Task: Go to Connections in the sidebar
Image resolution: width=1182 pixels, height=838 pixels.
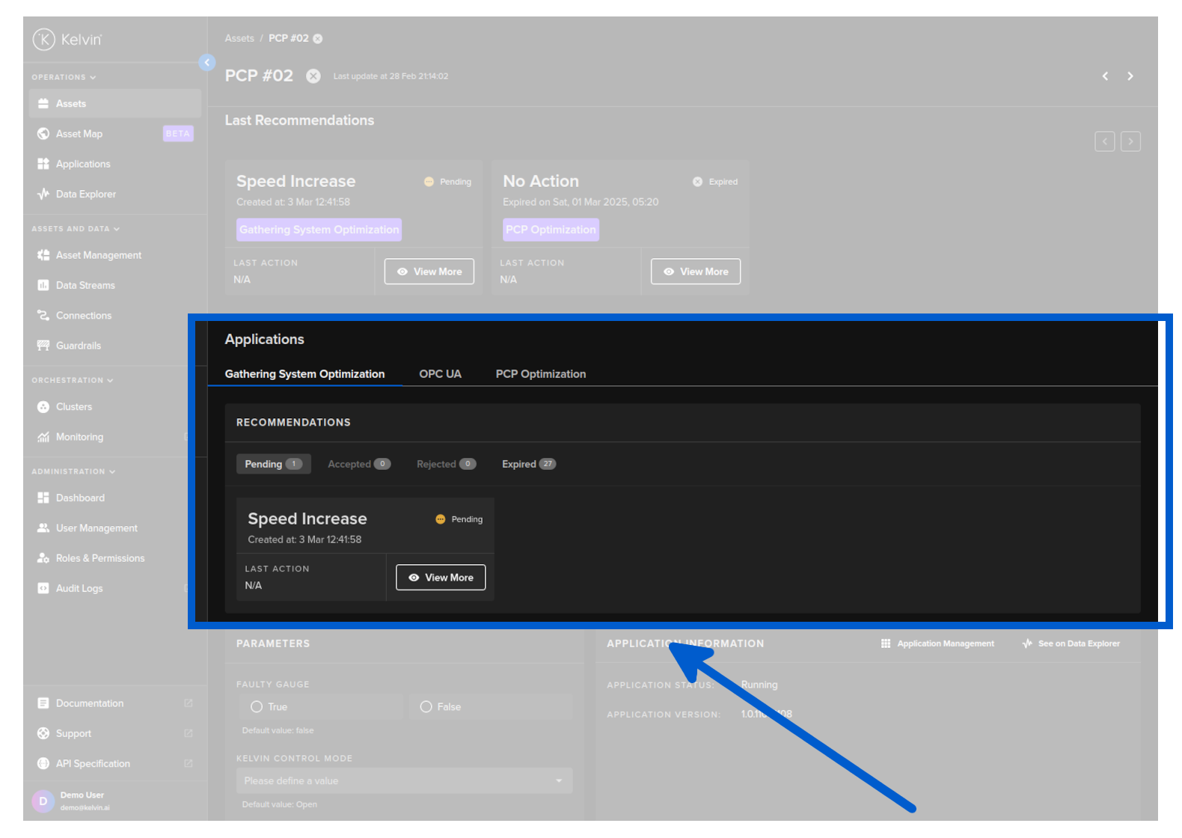Action: tap(83, 316)
